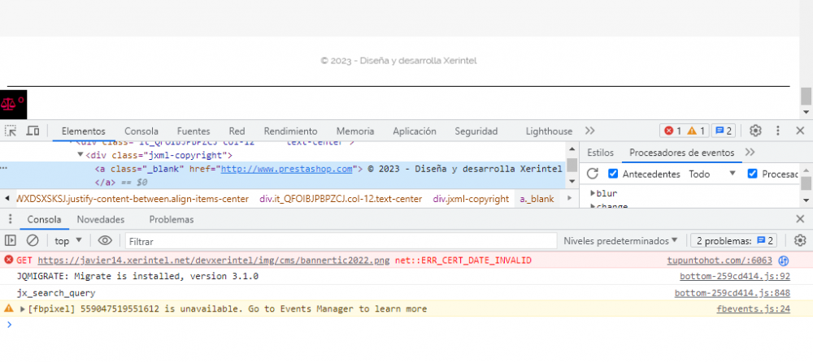Show more sidebar tabs next to Procesadores de eventos
The height and width of the screenshot is (362, 813).
pyautogui.click(x=750, y=153)
